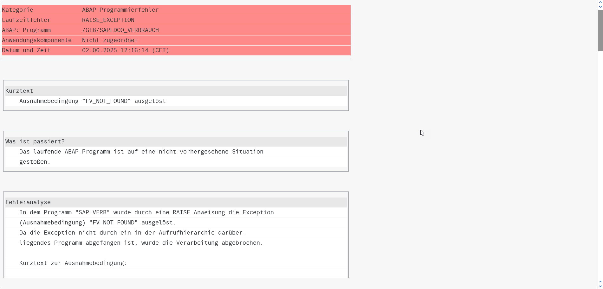This screenshot has width=603, height=289.
Task: Click the up arrow at bottom of scrollbar
Action: coord(600,281)
